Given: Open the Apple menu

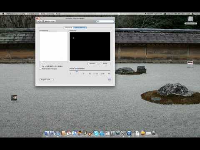Looking at the screenshot, I should point(3,14).
